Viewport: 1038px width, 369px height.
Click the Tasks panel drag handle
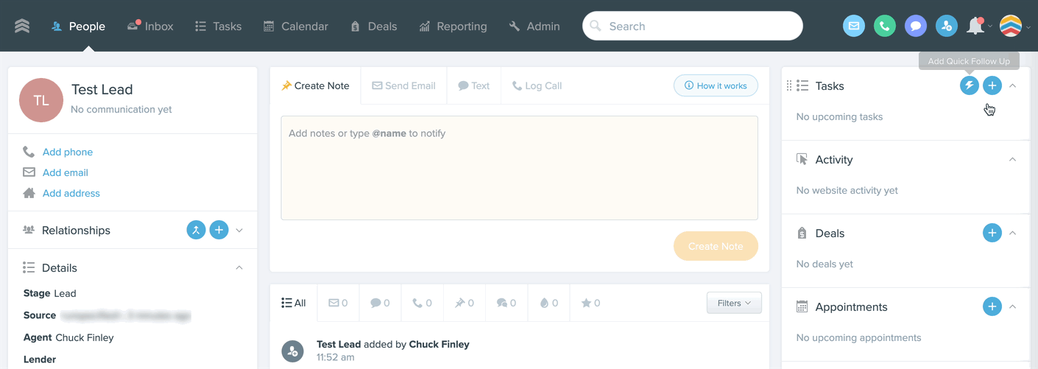(789, 85)
